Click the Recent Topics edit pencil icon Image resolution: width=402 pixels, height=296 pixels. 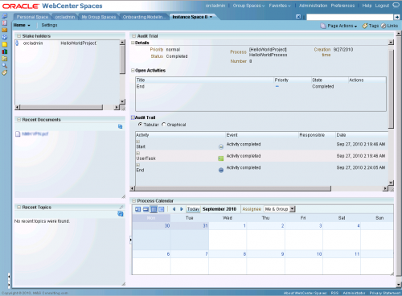coord(121,207)
